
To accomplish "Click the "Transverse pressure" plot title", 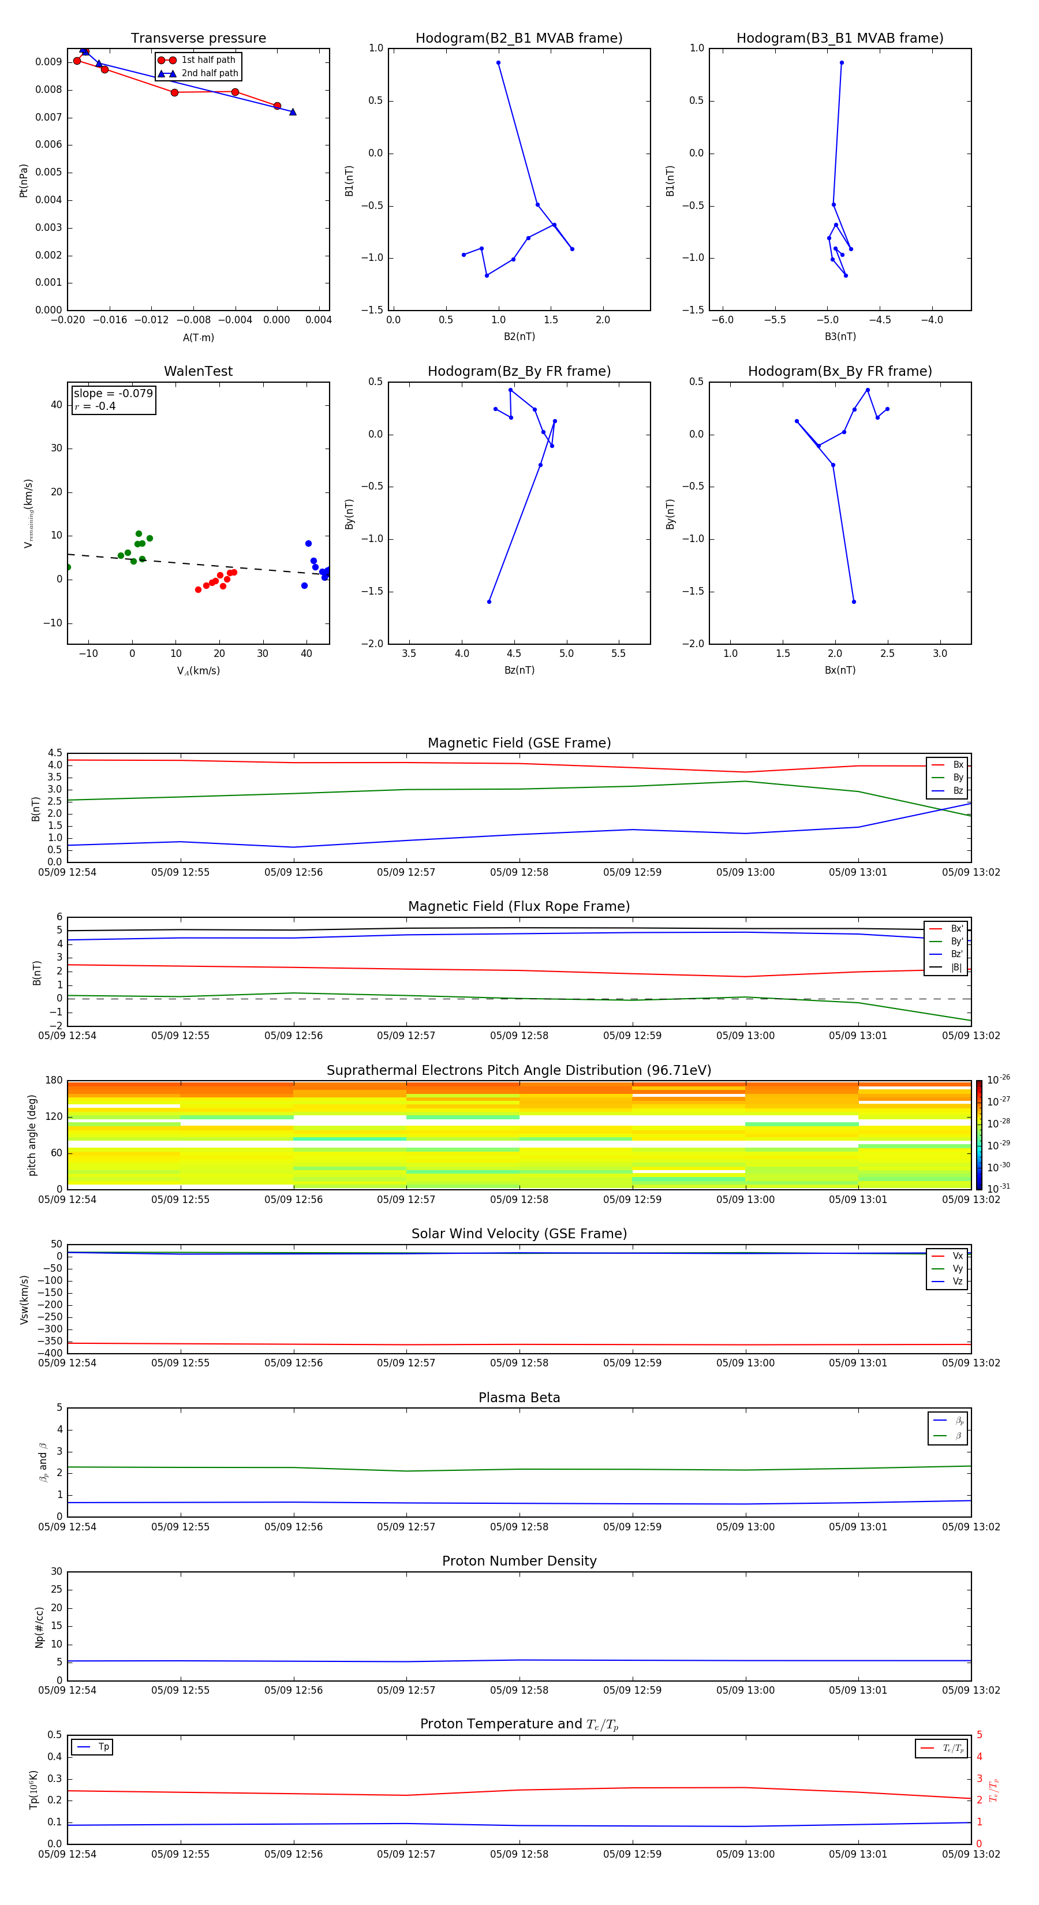I will pos(198,39).
